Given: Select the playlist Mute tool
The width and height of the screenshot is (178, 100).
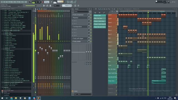Looking at the screenshot, I should [105, 9].
